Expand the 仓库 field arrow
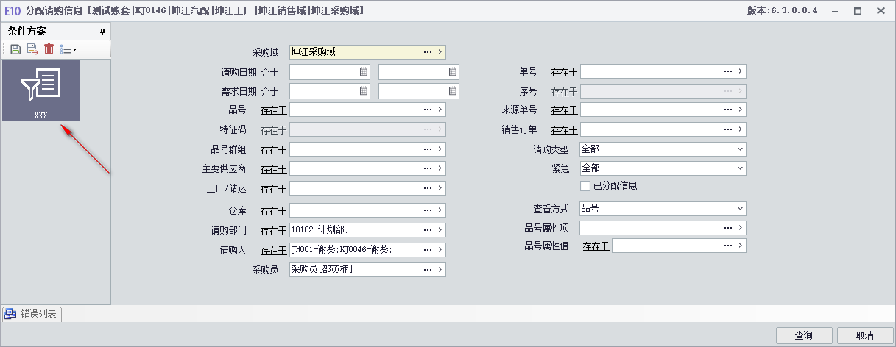 440,210
